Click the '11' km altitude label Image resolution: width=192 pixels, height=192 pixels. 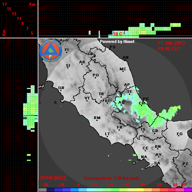(19, 18)
